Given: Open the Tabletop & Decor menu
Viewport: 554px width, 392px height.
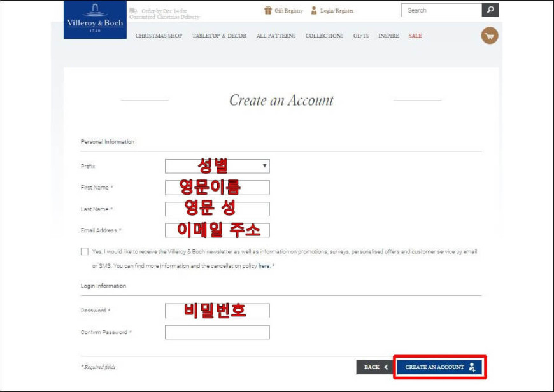Looking at the screenshot, I should click(x=219, y=36).
